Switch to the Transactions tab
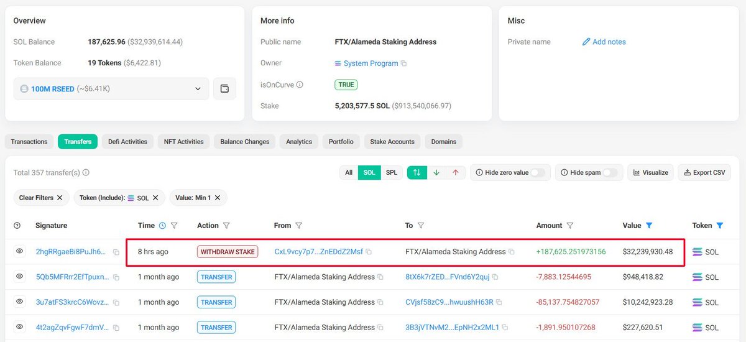The height and width of the screenshot is (342, 746). pyautogui.click(x=29, y=142)
